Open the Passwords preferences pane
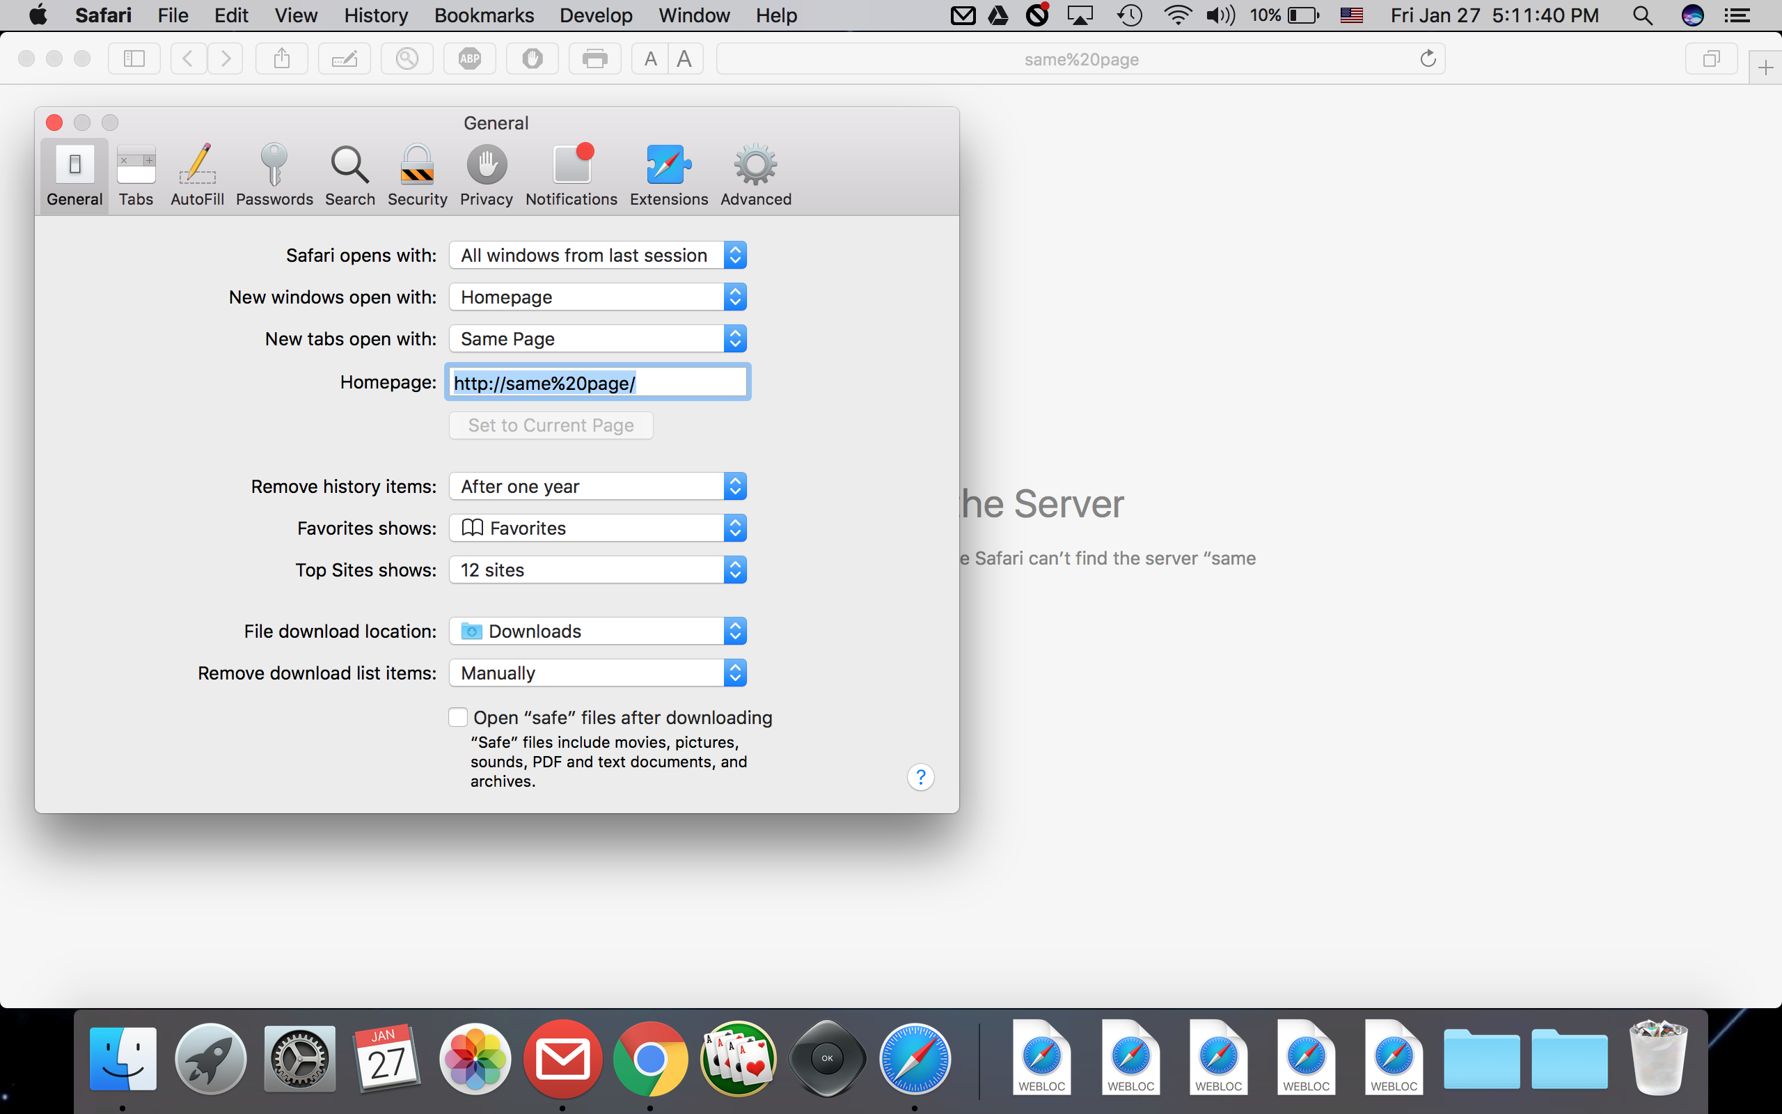This screenshot has width=1782, height=1114. click(274, 175)
